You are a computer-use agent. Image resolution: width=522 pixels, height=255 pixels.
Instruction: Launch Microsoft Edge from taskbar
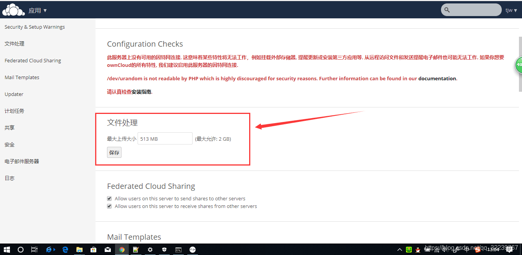[65, 250]
